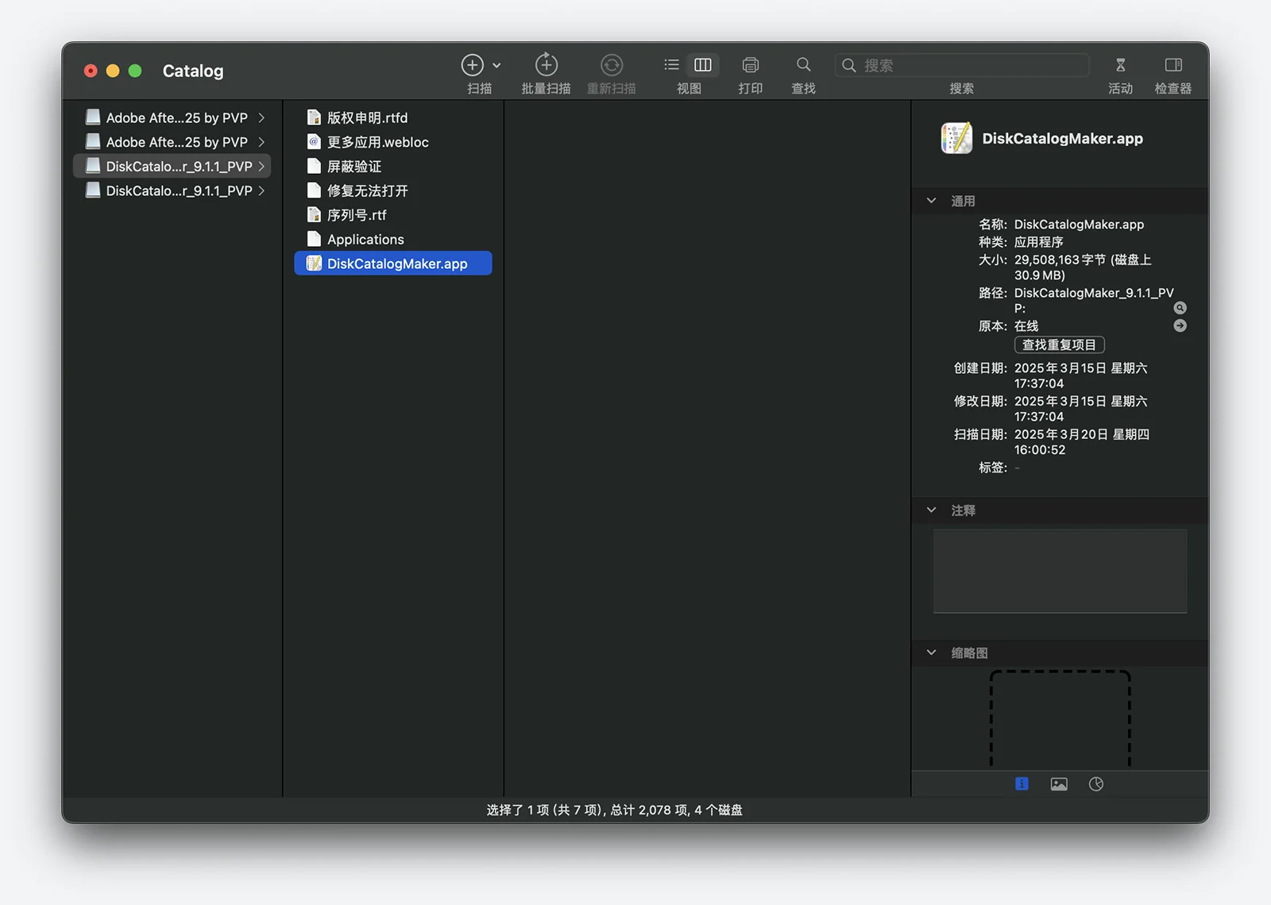1271x905 pixels.
Task: Collapse the Comments (注释) section
Action: point(931,510)
